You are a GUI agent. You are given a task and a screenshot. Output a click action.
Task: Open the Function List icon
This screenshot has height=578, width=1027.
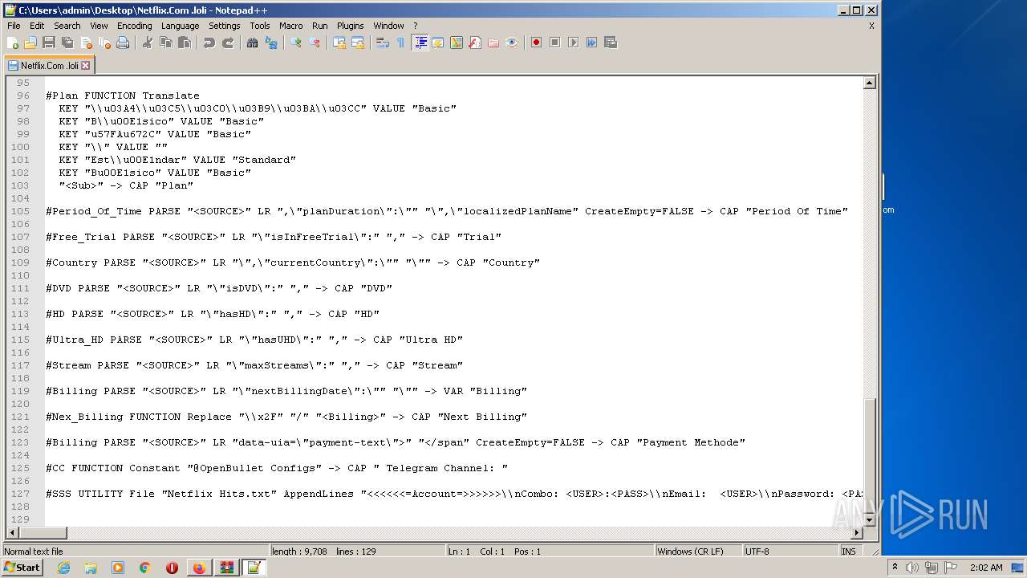[x=475, y=43]
